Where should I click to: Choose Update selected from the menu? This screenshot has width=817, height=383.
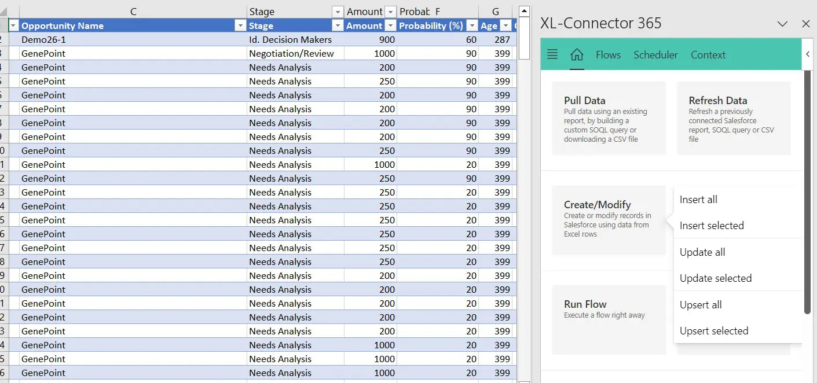[x=716, y=278]
